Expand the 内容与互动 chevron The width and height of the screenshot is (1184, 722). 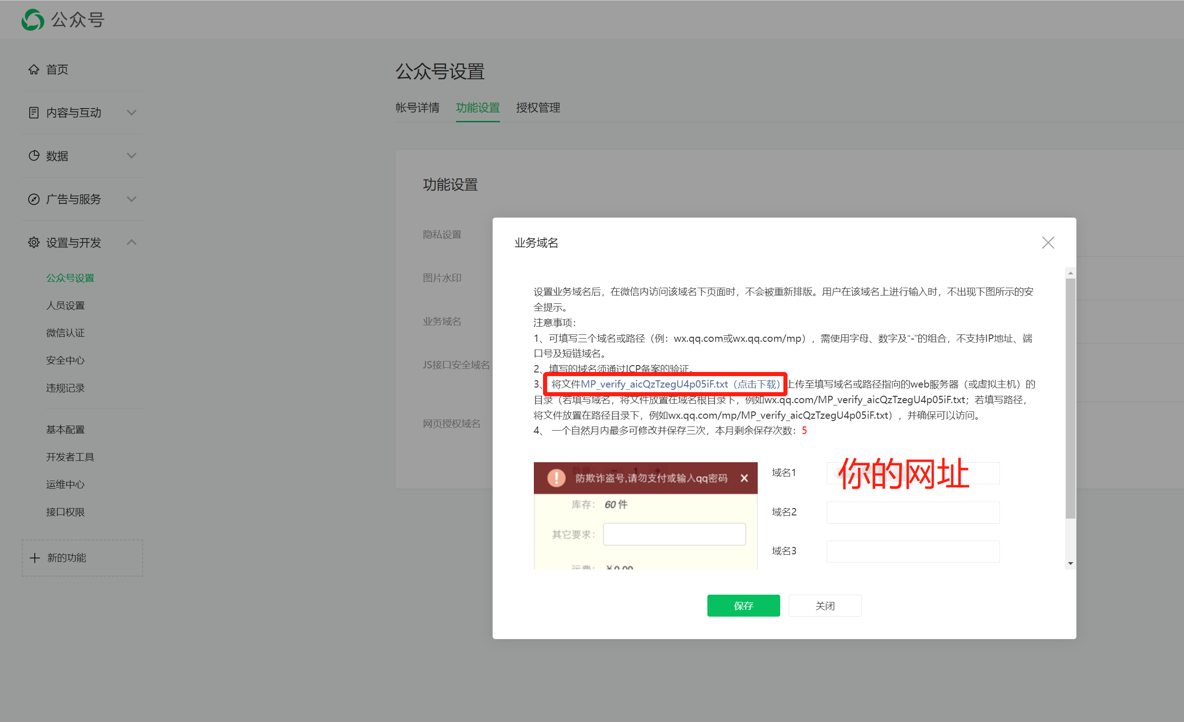pyautogui.click(x=131, y=113)
